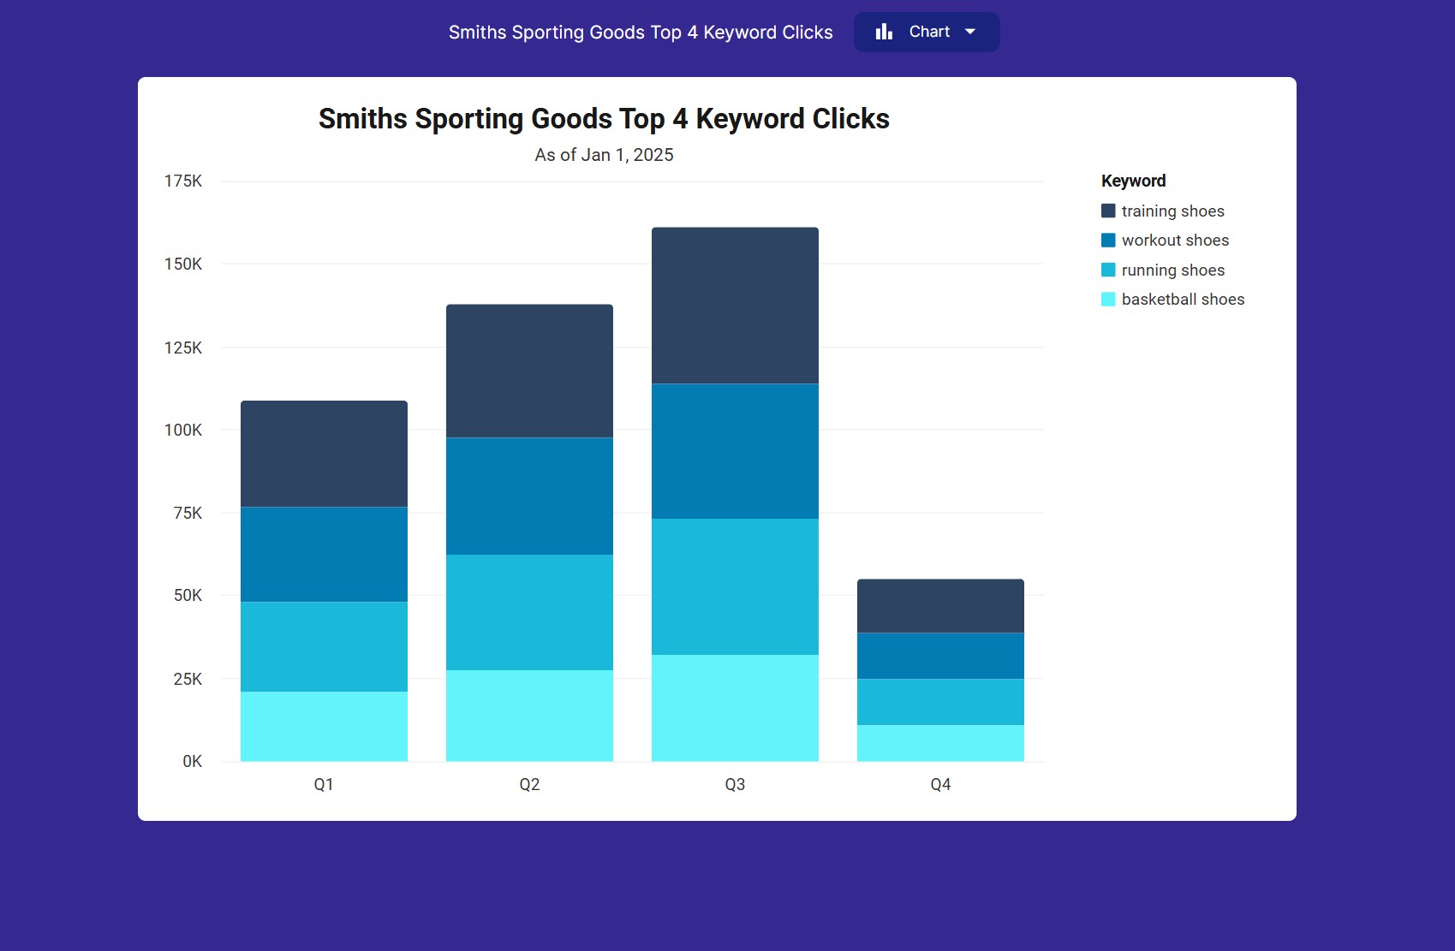Select the basketball shoes legend label
Screen dimensions: 1455x951
coord(1184,300)
